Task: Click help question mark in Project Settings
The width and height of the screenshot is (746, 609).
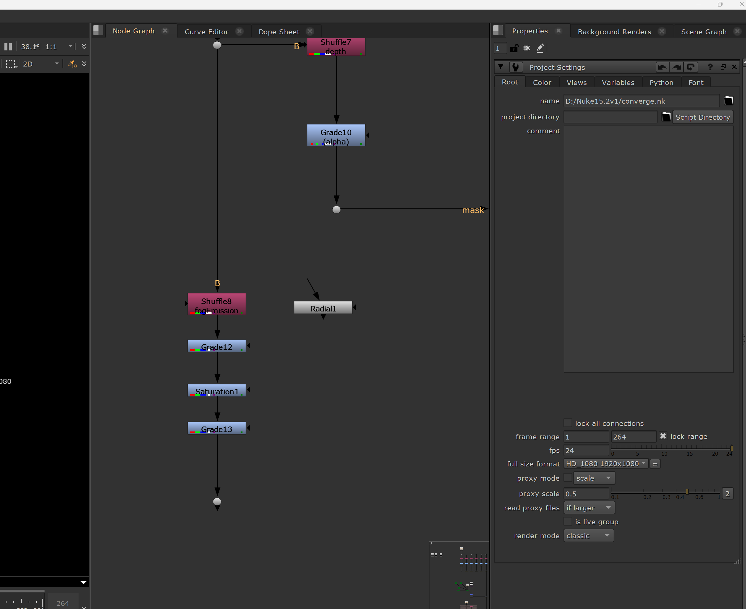Action: (710, 67)
